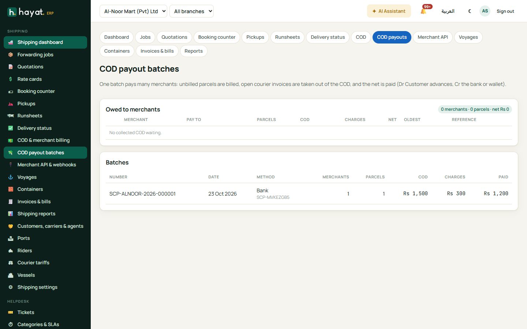Open the AS user avatar
Image resolution: width=527 pixels, height=329 pixels.
[485, 11]
